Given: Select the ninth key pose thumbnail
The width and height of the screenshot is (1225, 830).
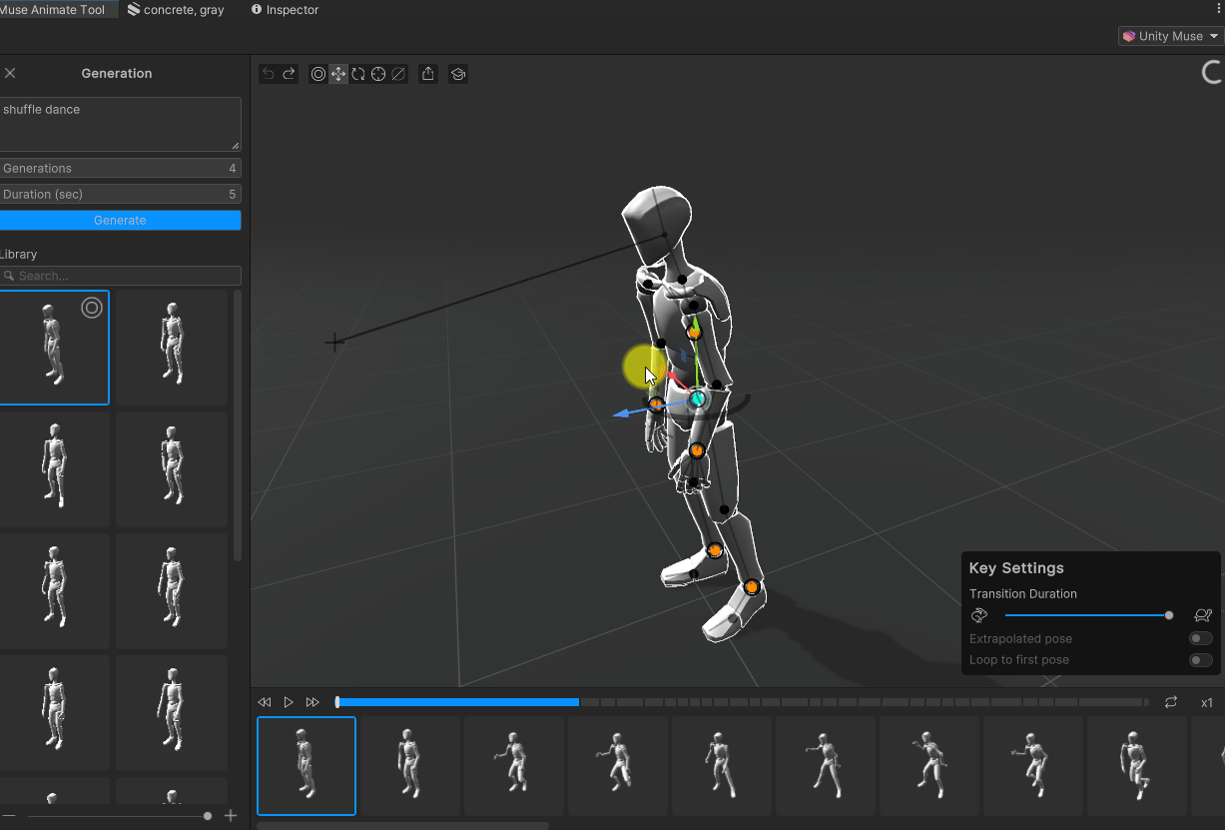Looking at the screenshot, I should [1137, 766].
